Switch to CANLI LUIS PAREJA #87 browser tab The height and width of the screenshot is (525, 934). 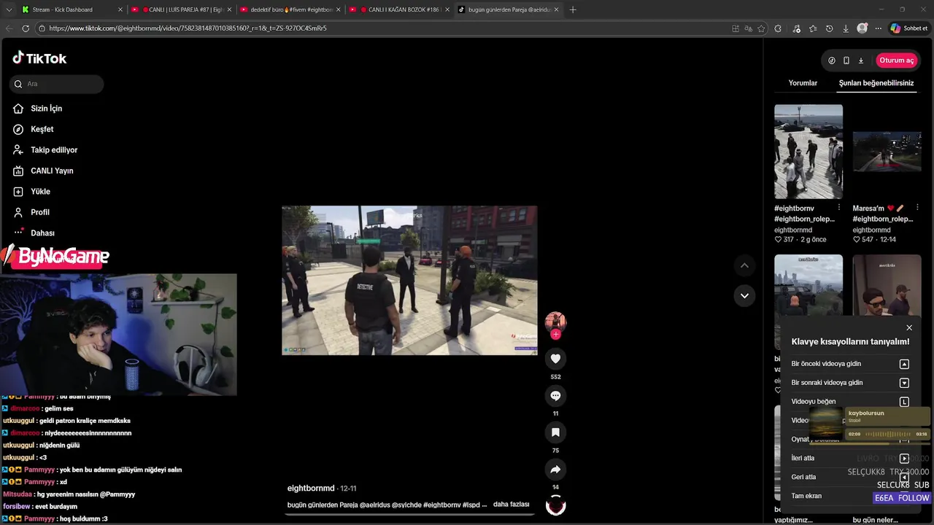click(180, 9)
